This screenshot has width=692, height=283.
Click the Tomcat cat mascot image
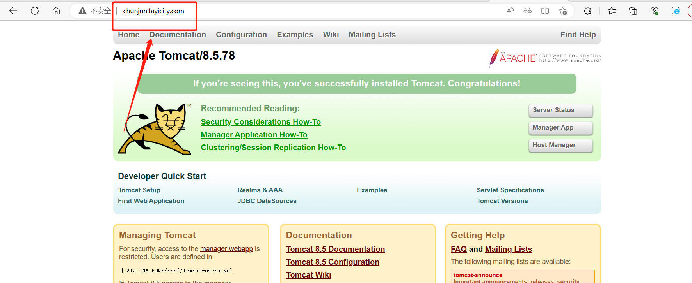[155, 129]
